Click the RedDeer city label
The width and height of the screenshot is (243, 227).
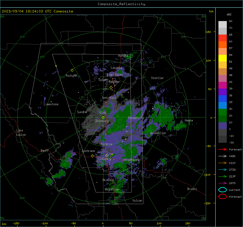click(114, 82)
